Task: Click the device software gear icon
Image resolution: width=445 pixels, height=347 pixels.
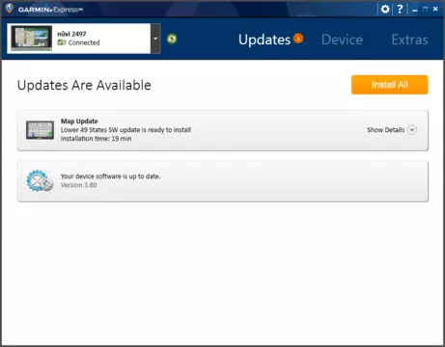Action: pos(40,181)
